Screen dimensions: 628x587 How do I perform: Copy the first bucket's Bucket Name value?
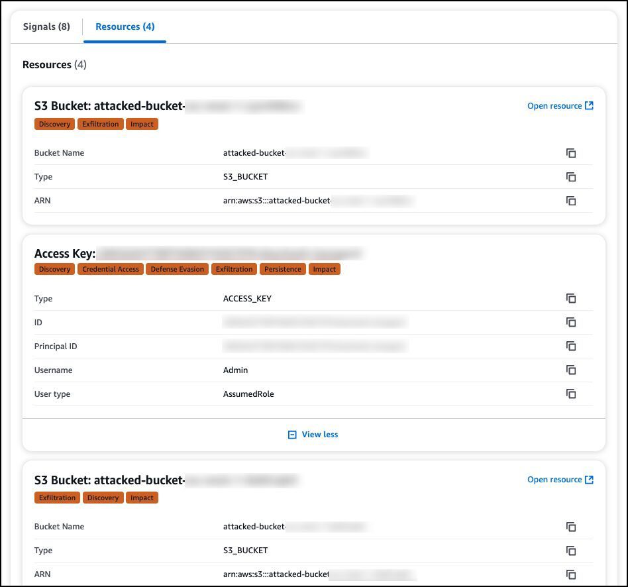pyautogui.click(x=571, y=153)
